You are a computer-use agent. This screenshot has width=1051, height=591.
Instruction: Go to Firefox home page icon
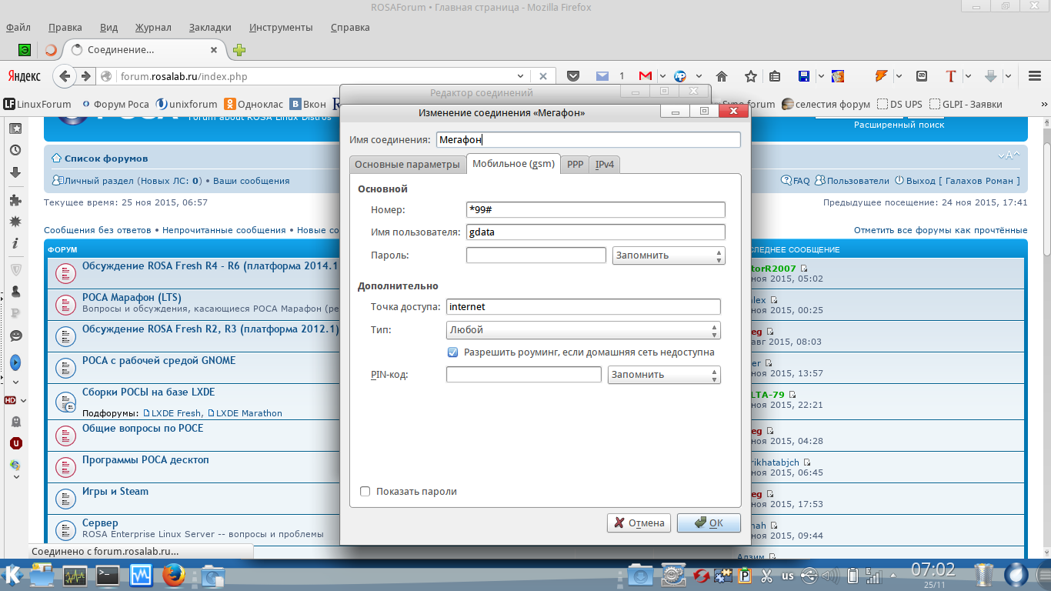pos(722,76)
